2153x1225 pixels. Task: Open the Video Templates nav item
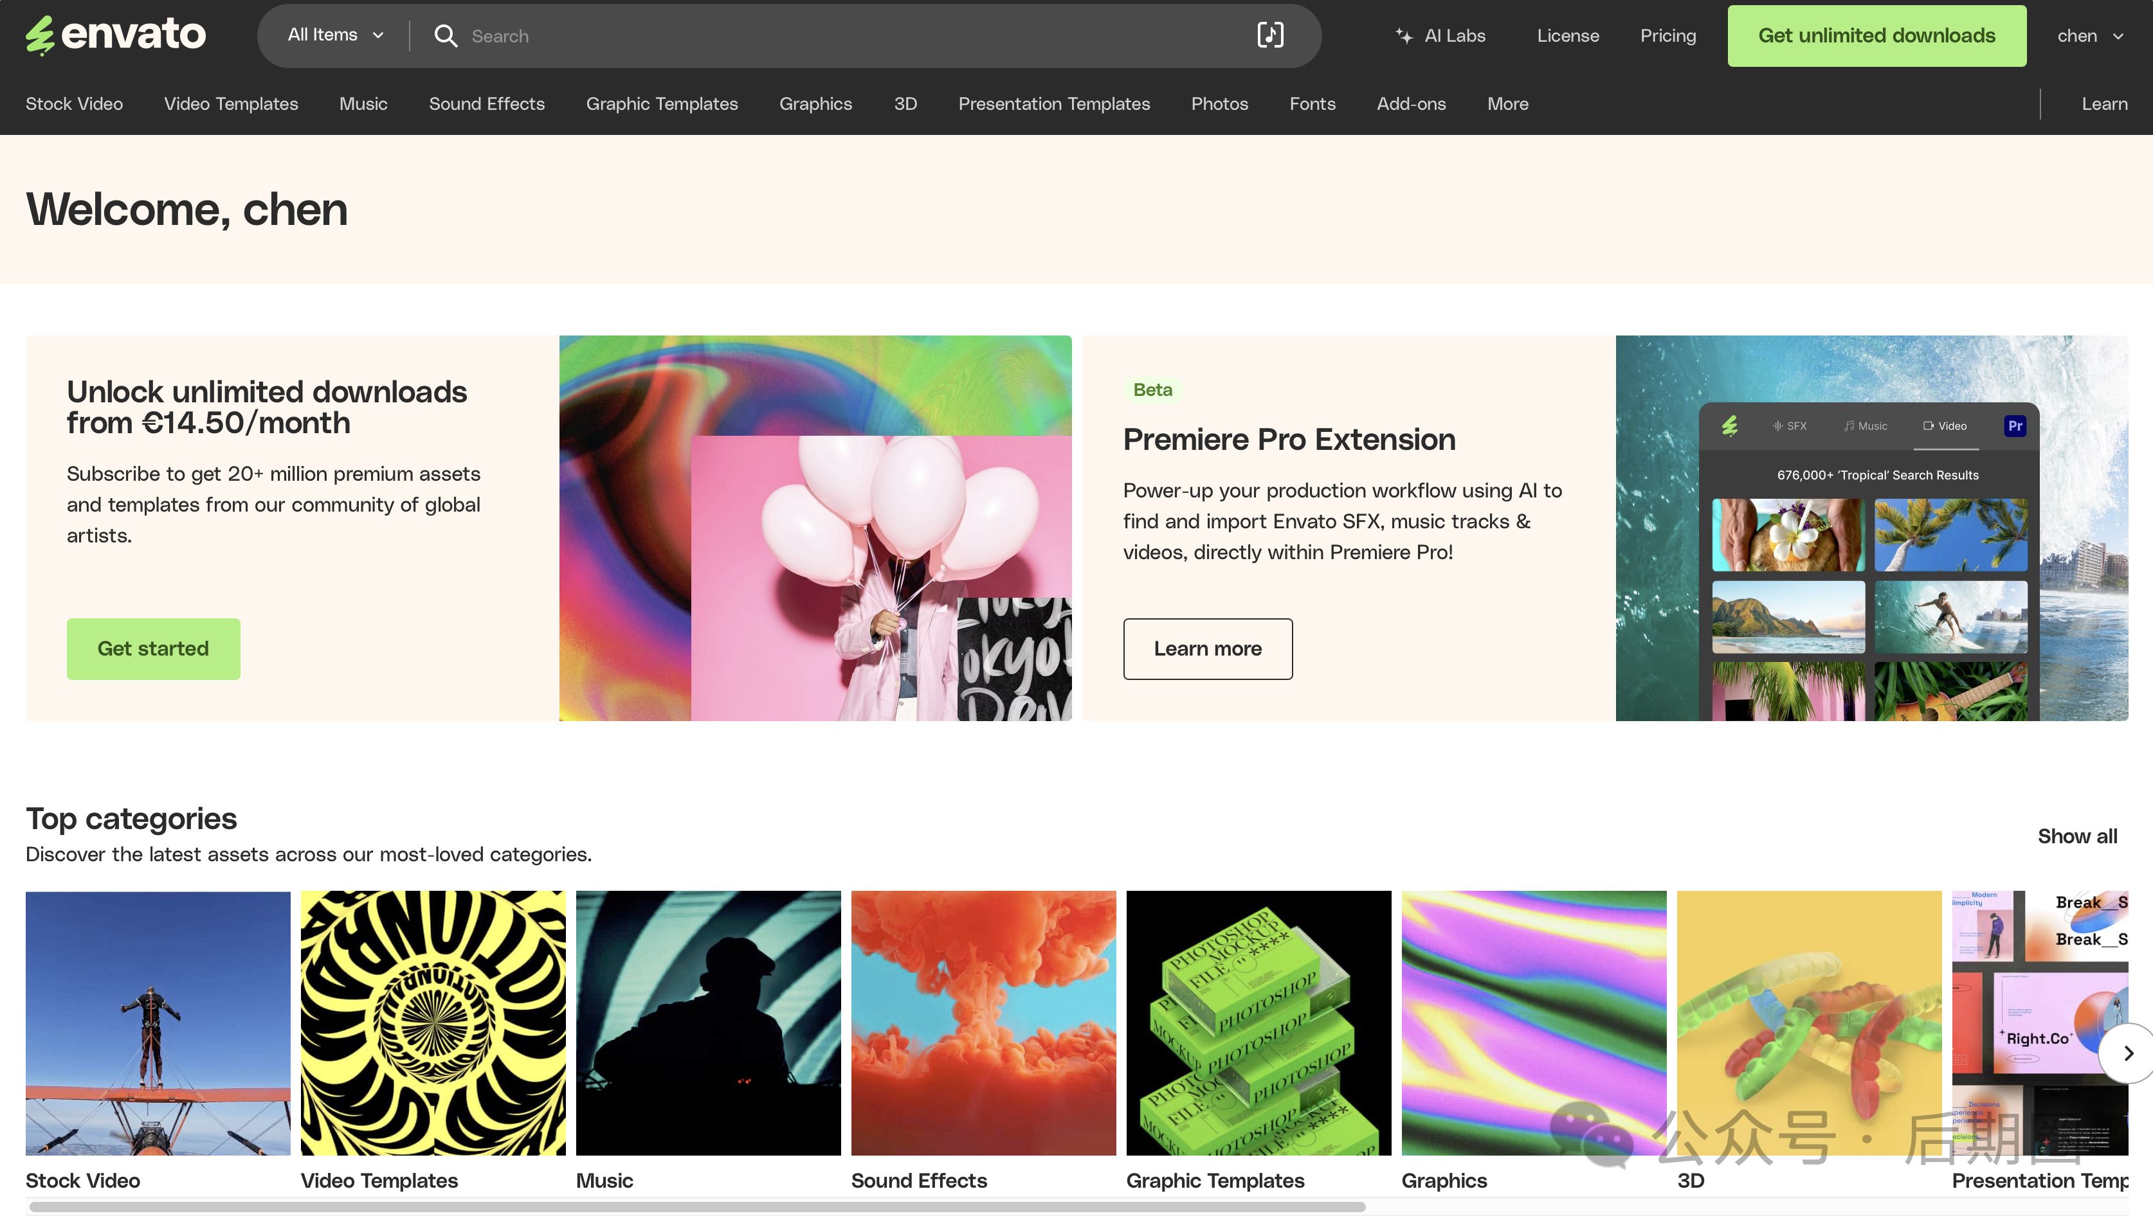coord(231,103)
